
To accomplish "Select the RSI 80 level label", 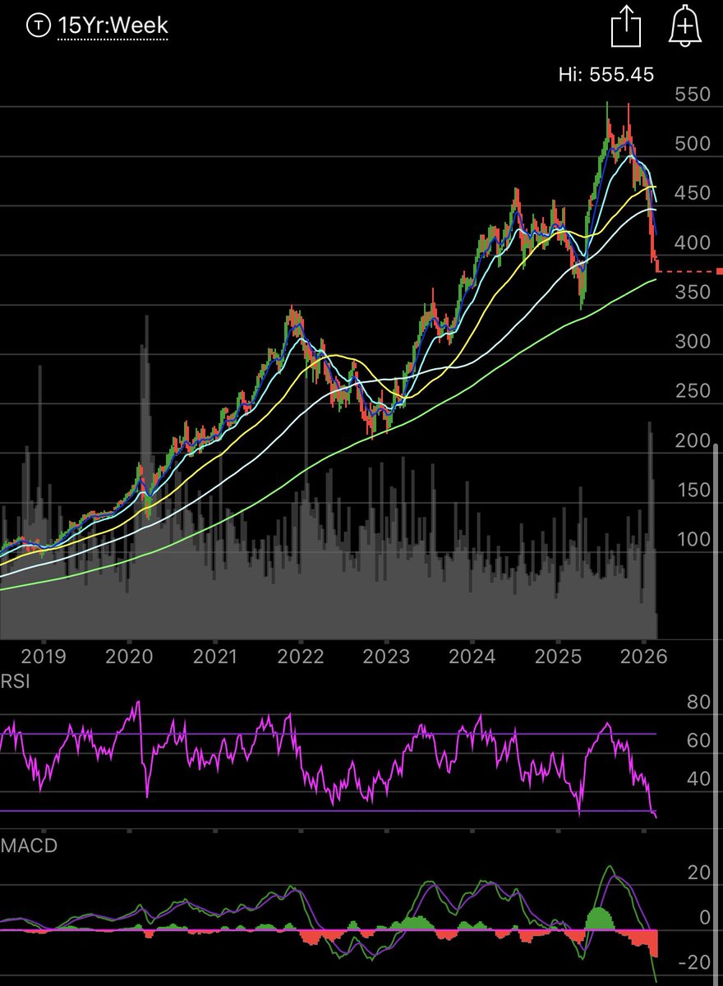I will pyautogui.click(x=698, y=703).
